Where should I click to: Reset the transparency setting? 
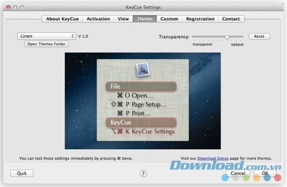(259, 36)
